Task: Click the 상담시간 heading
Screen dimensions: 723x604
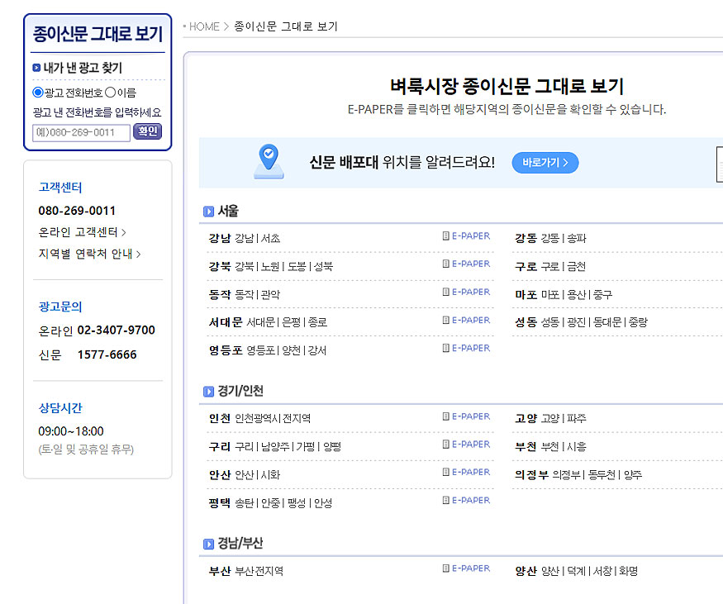Action: 60,408
